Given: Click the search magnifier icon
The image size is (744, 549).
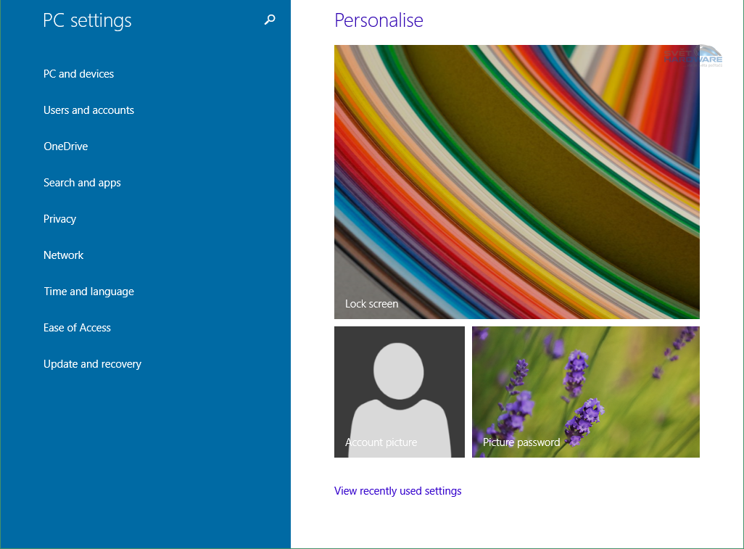Looking at the screenshot, I should pos(270,20).
